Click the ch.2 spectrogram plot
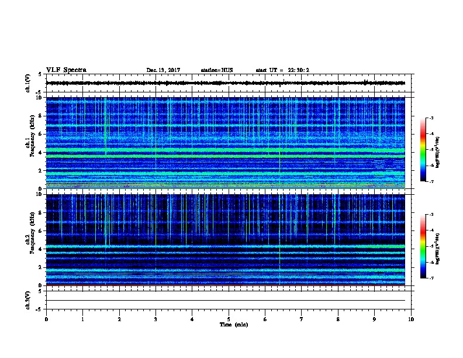 tap(226, 240)
